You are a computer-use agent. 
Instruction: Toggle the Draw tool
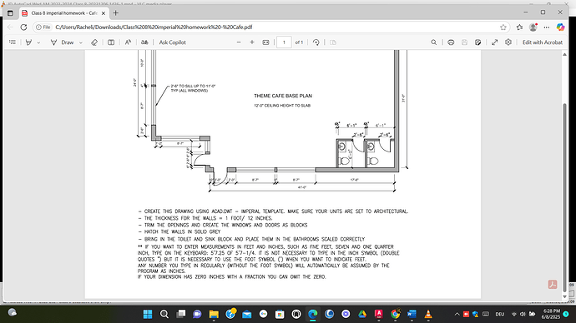(62, 42)
